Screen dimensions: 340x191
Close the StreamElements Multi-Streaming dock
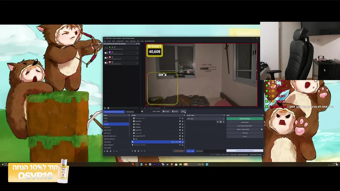coord(139,44)
